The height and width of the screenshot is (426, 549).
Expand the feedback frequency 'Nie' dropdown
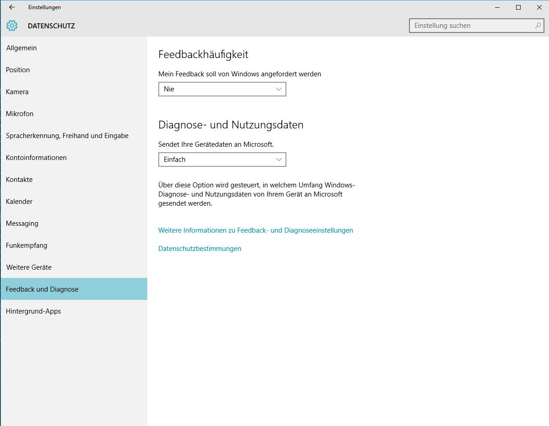click(222, 89)
